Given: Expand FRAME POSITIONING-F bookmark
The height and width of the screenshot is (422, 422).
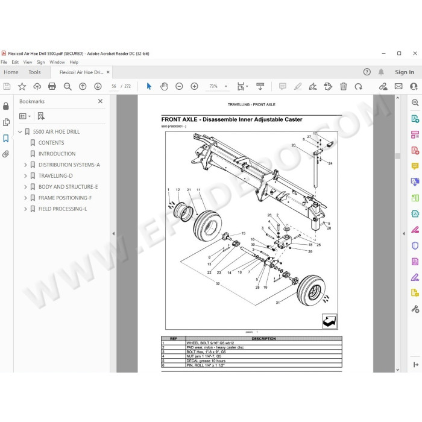Looking at the screenshot, I should tap(25, 198).
